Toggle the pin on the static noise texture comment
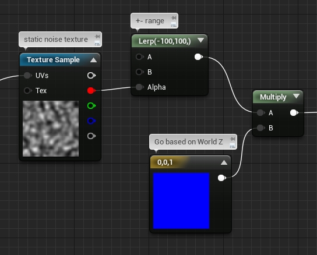This screenshot has width=317, height=255. (x=97, y=36)
